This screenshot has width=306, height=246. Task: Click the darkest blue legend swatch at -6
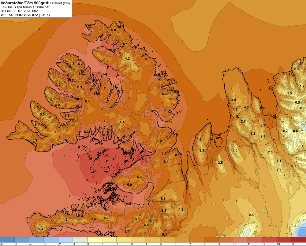[x=7, y=240]
